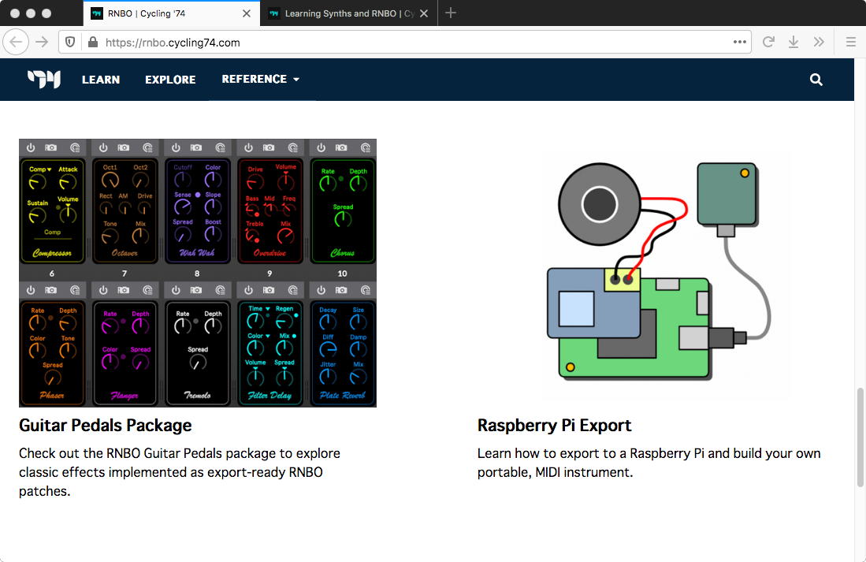Click the 'Check out the RNBO Guitar Pedals' description
Screen dimensions: 866x562
tap(180, 472)
